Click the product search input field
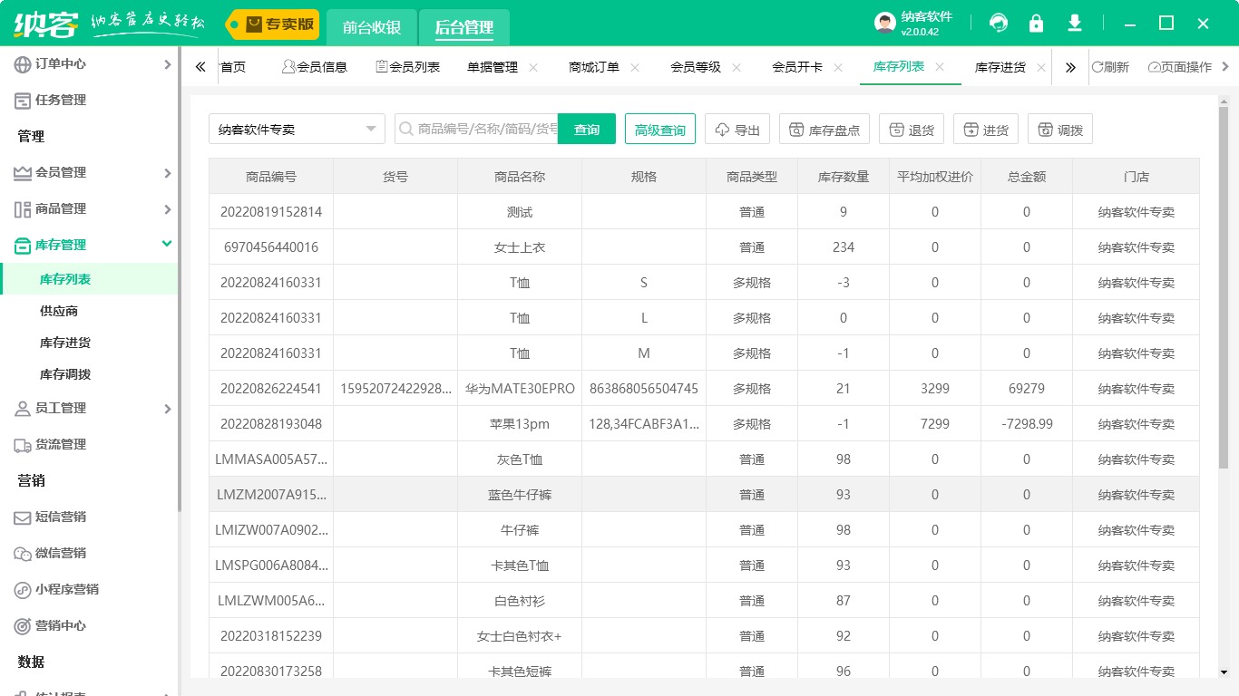The width and height of the screenshot is (1239, 696). pos(486,130)
